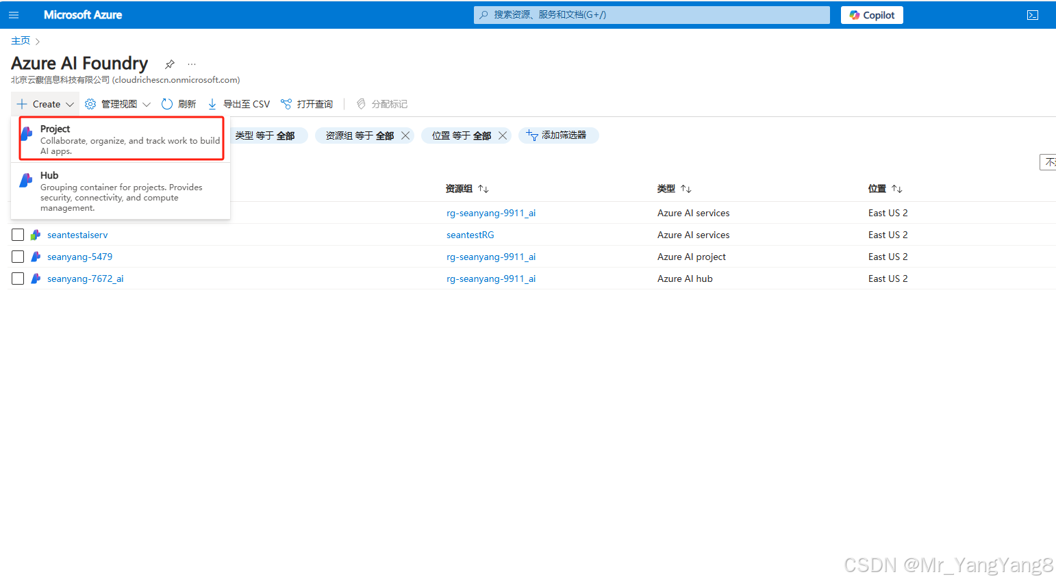
Task: Open the more options ellipsis
Action: coord(192,64)
